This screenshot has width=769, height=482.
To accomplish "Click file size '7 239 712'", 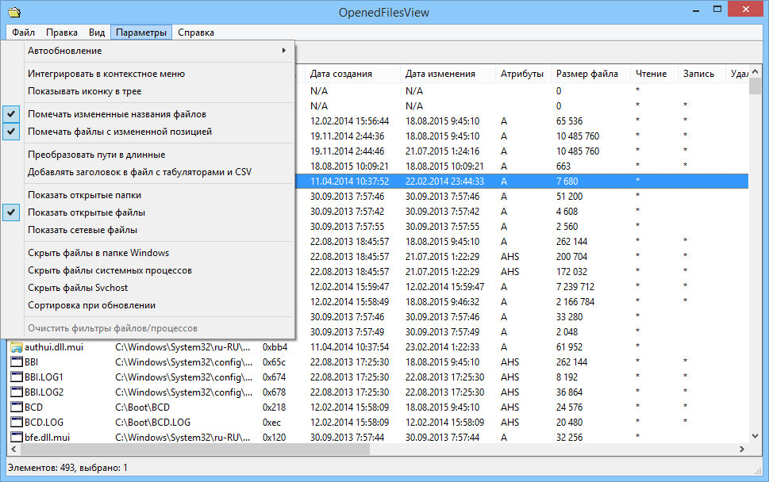I will tap(575, 287).
